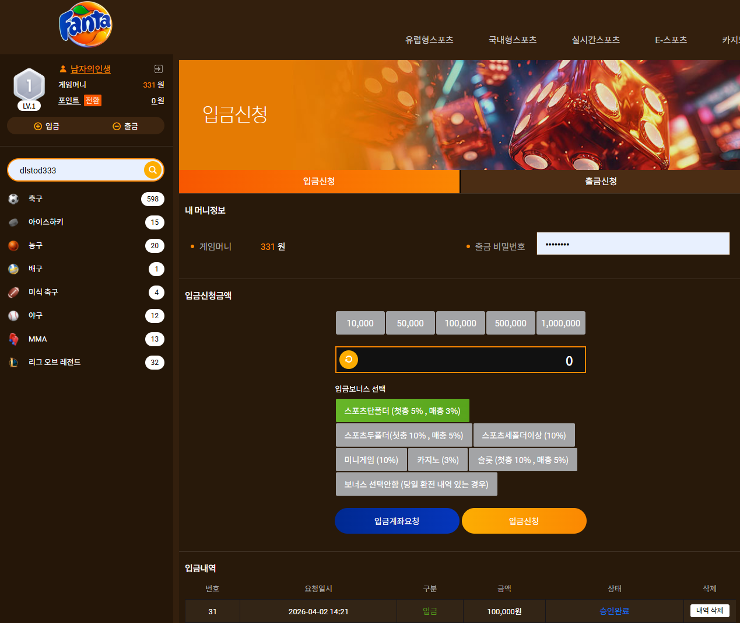The width and height of the screenshot is (740, 623).
Task: Click the blue 입금계좌요청 button
Action: (x=397, y=521)
